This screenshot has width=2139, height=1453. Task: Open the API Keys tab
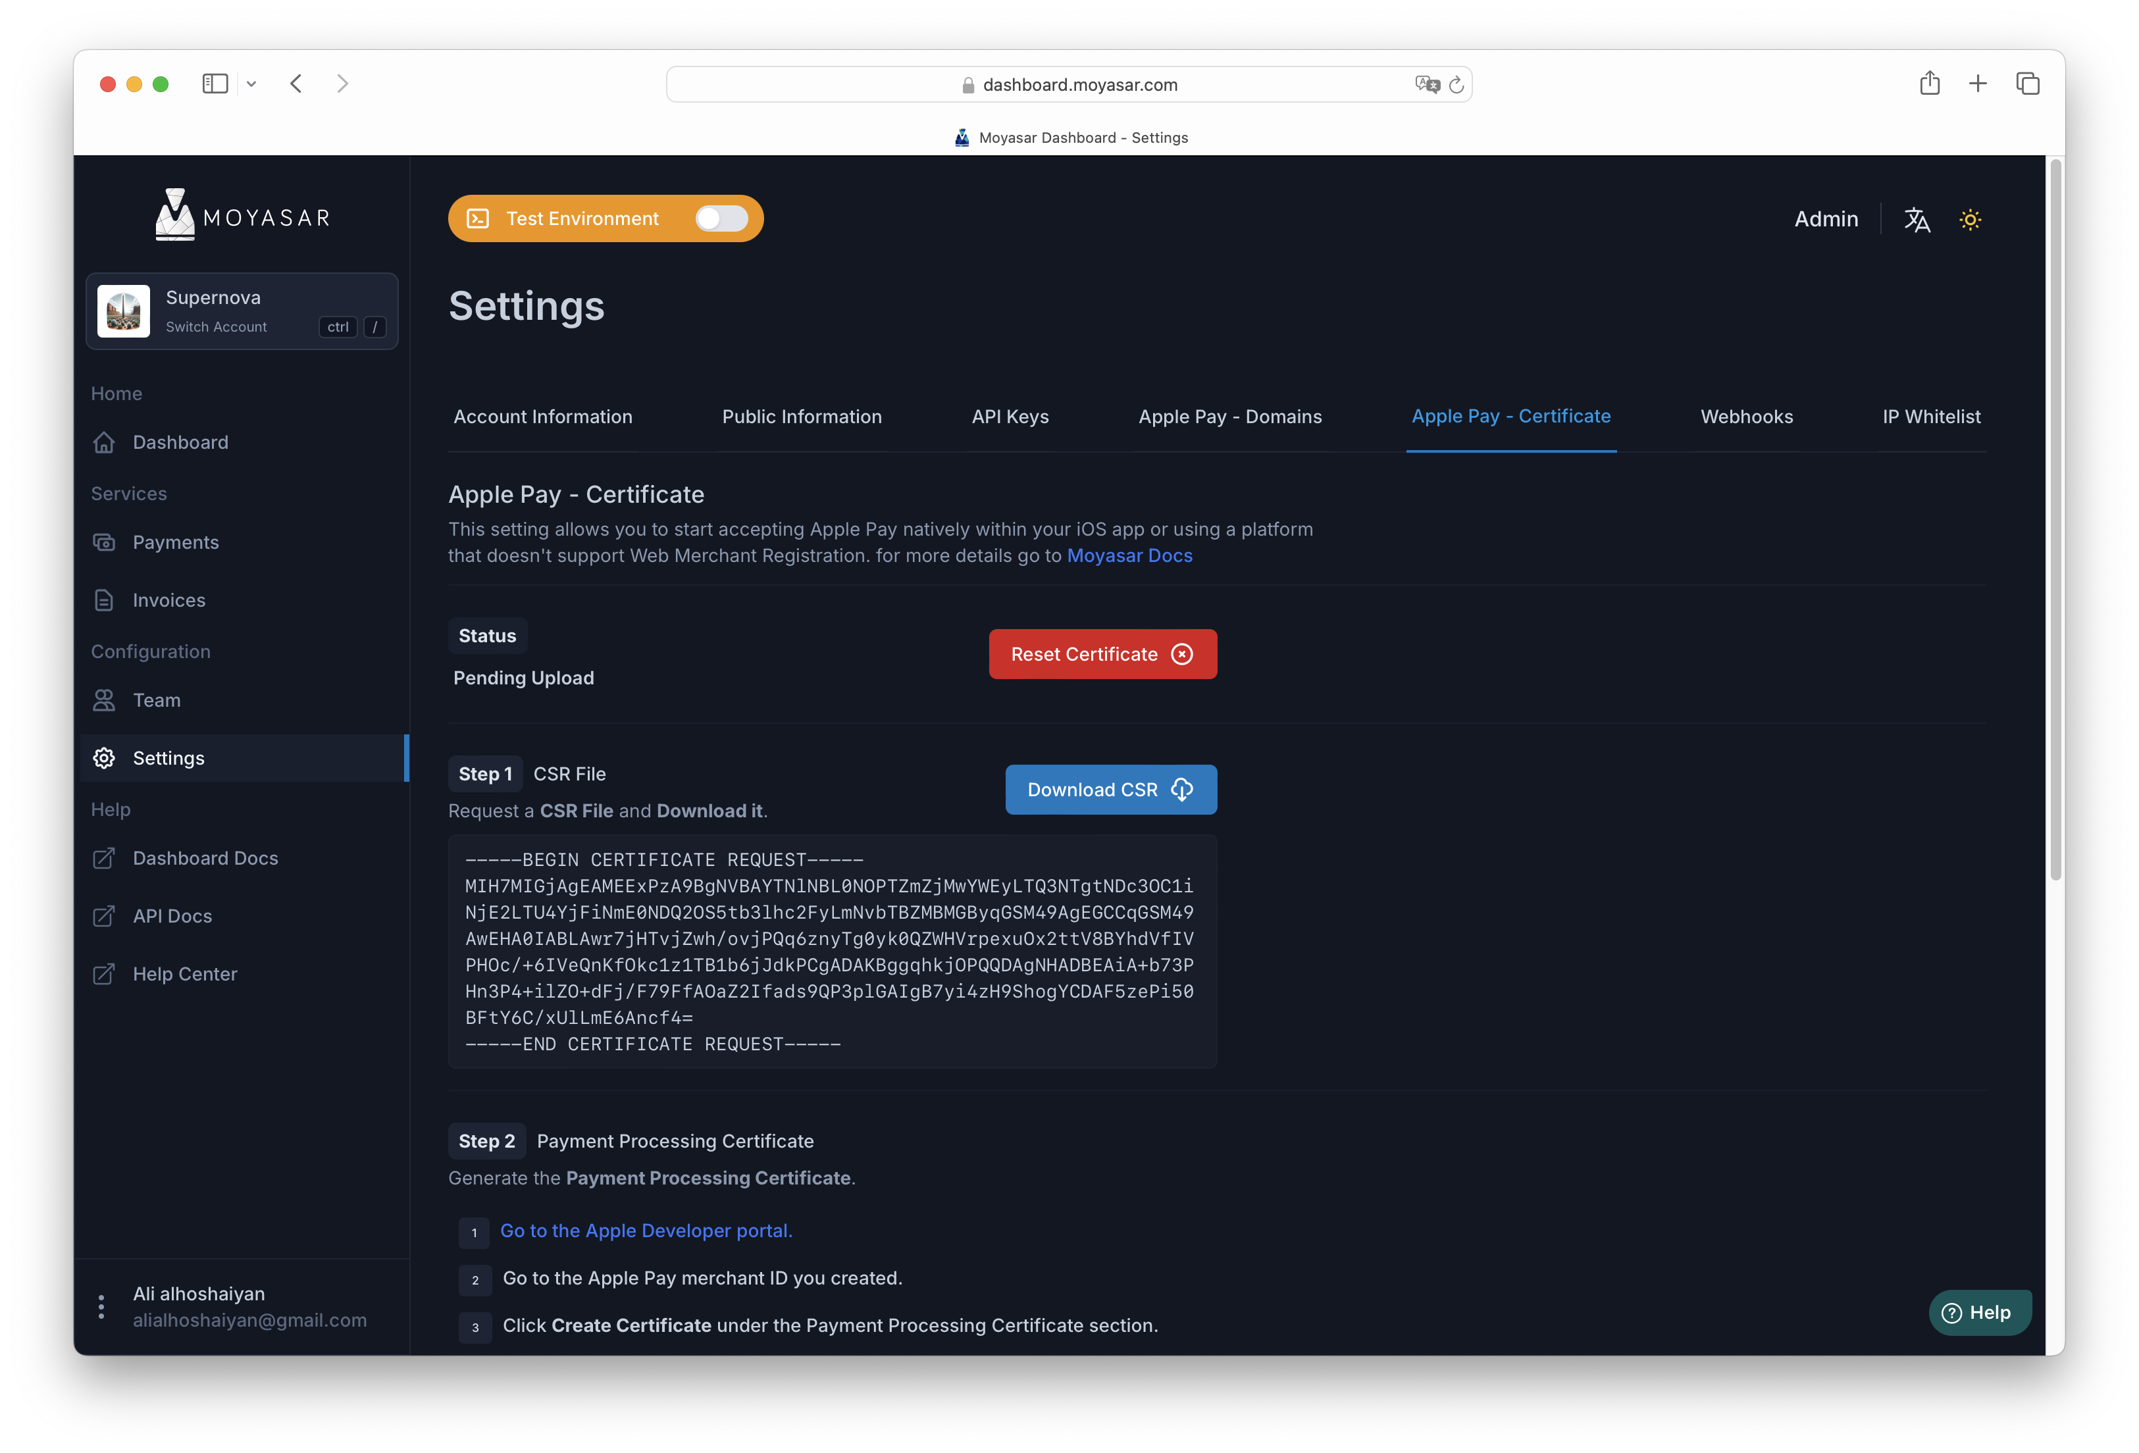point(1010,416)
